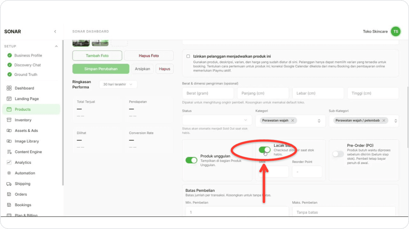Toggle the Lacak Stok switch
The height and width of the screenshot is (229, 409).
pos(265,150)
